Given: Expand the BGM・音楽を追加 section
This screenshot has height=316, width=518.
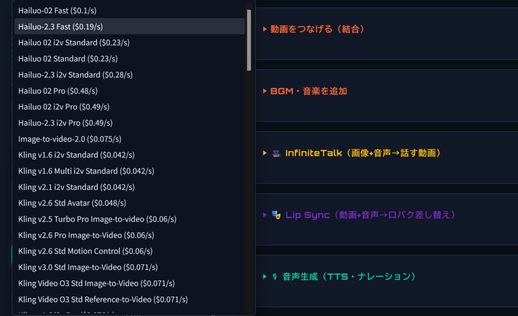Looking at the screenshot, I should [x=309, y=91].
